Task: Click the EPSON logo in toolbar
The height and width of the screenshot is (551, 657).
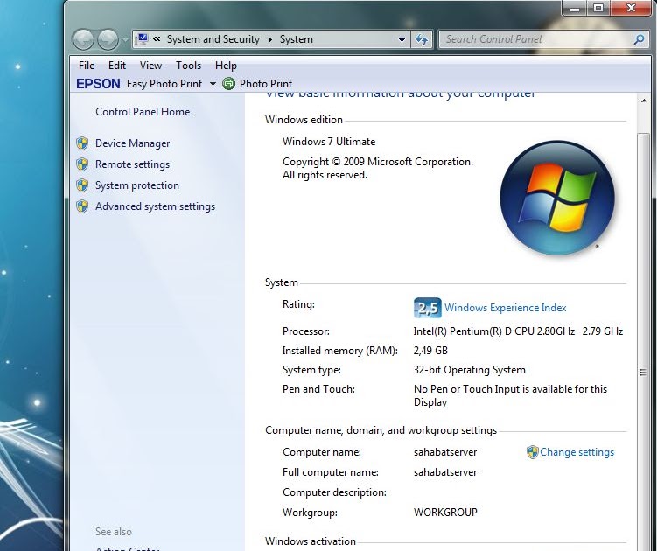Action: pyautogui.click(x=98, y=84)
